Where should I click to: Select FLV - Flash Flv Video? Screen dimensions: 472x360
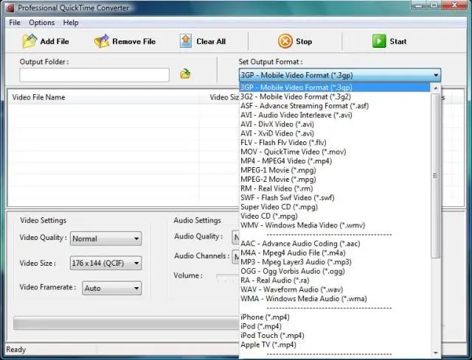[x=335, y=142]
